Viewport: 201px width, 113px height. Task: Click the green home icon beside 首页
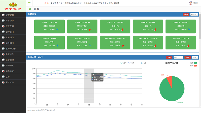[x=30, y=9]
